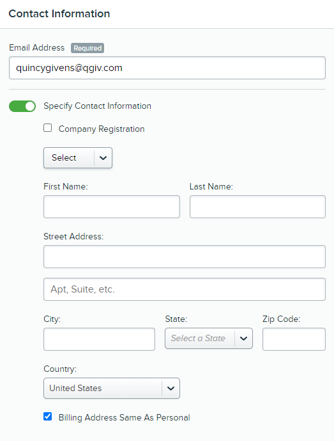
Task: Open the Select title dropdown
Action: (x=78, y=158)
